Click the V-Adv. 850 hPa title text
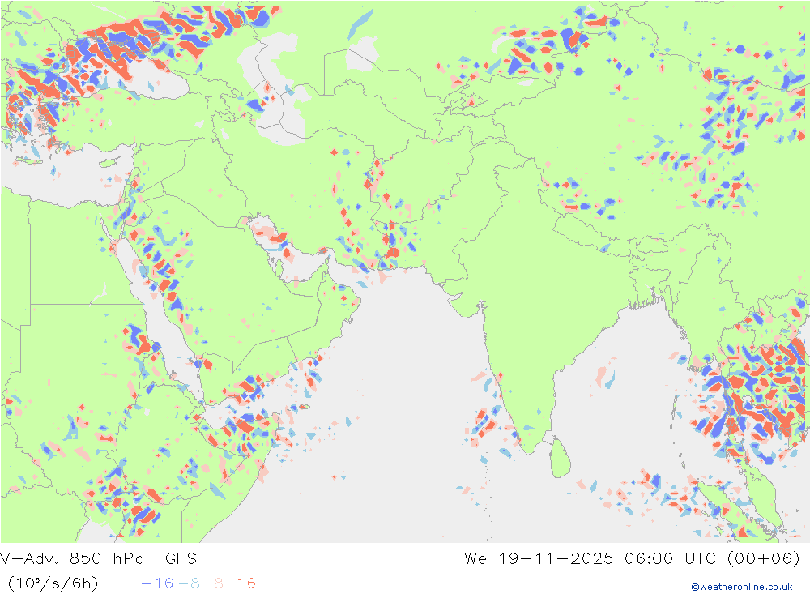 (x=72, y=559)
